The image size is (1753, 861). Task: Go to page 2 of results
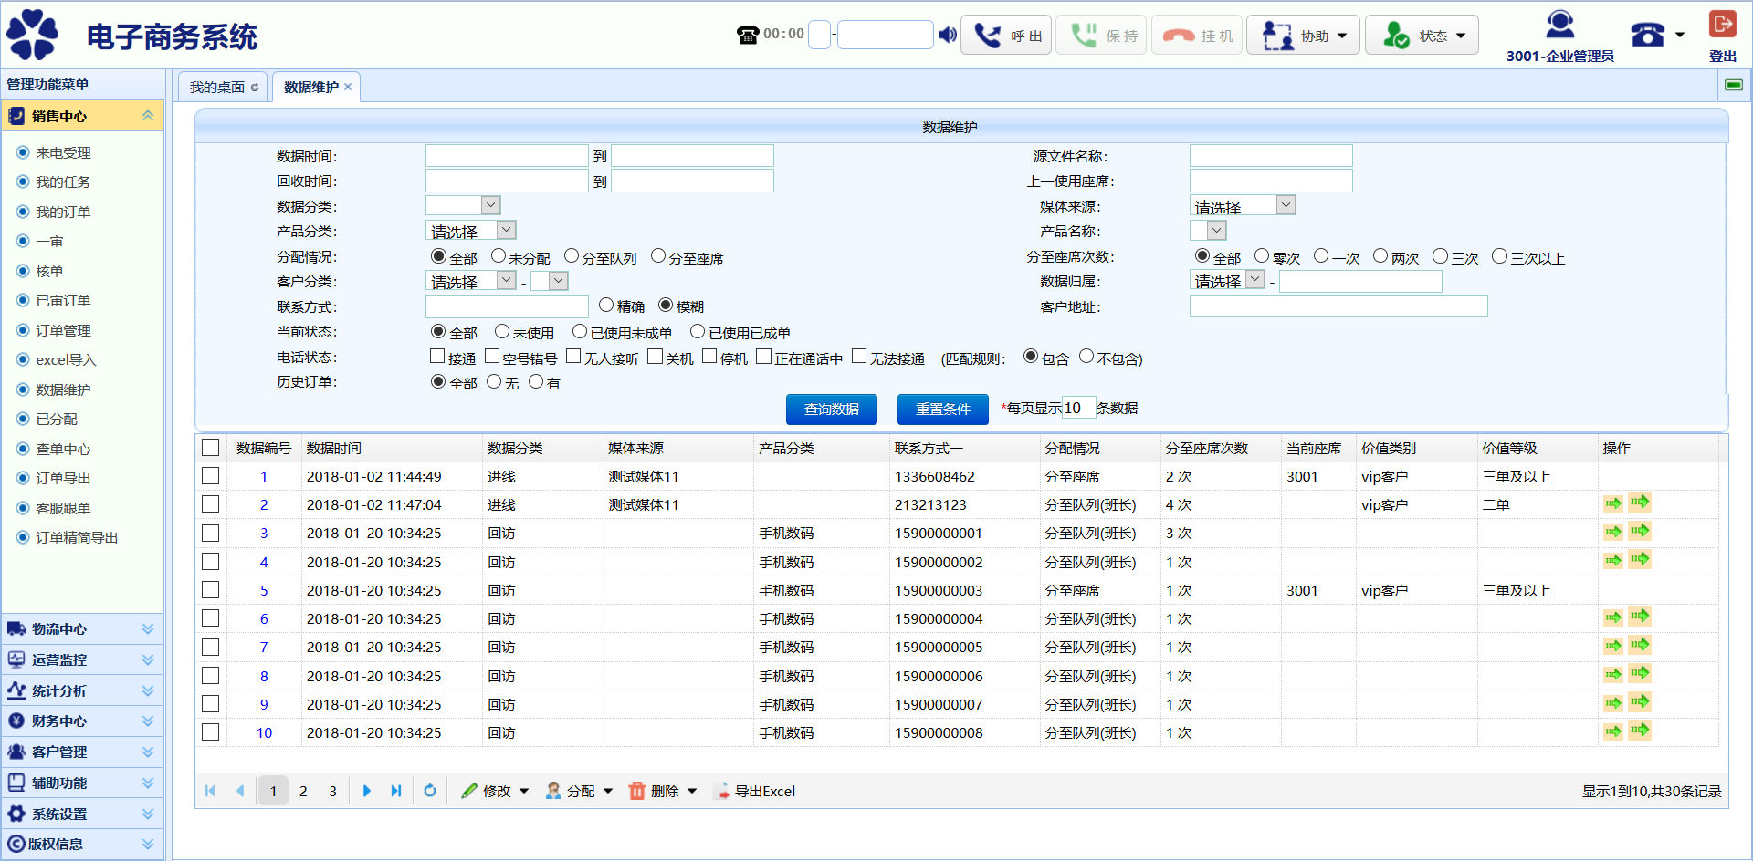click(x=303, y=791)
